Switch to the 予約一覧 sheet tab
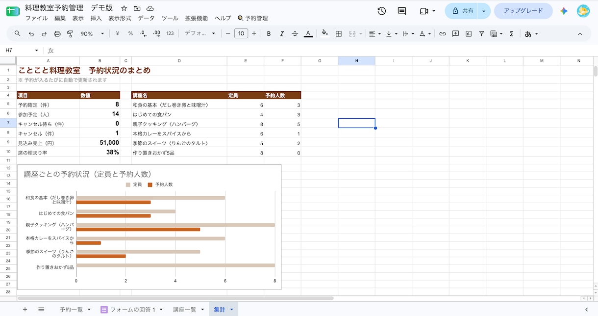Image resolution: width=598 pixels, height=316 pixels. (72, 310)
